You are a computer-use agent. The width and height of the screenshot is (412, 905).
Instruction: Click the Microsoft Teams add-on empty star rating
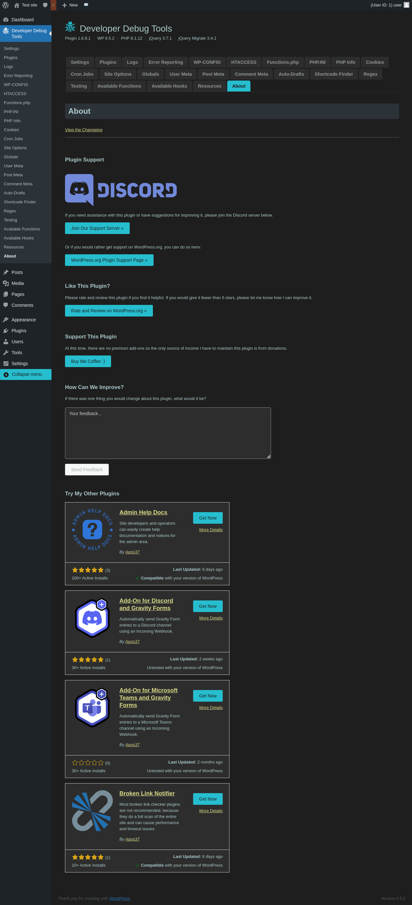[x=88, y=763]
